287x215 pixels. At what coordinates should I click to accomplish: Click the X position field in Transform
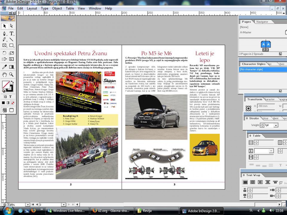(x=266, y=106)
